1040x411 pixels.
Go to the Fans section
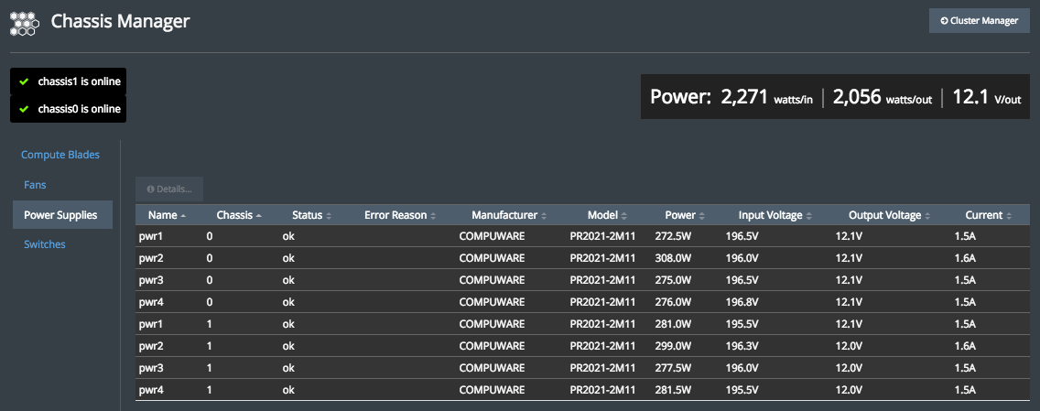coord(35,185)
